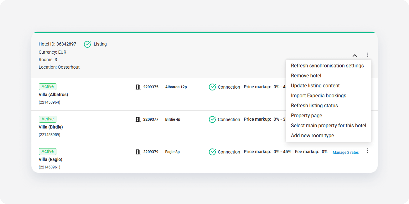Click the Villa (Albatros) name
Image resolution: width=409 pixels, height=204 pixels.
point(54,95)
